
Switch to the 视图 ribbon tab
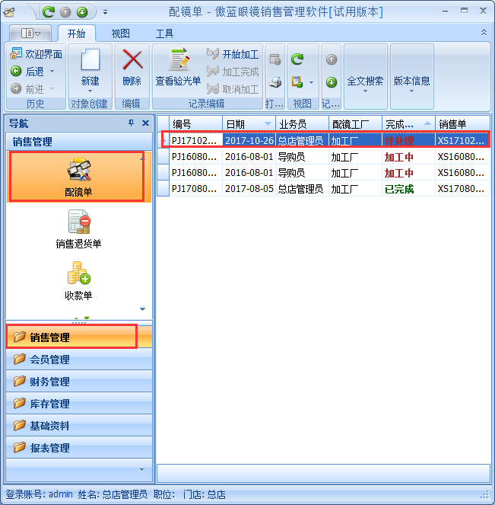[x=120, y=34]
